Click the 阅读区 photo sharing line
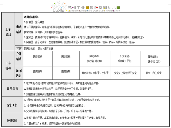This screenshot has height=128, width=171. (x=80, y=42)
